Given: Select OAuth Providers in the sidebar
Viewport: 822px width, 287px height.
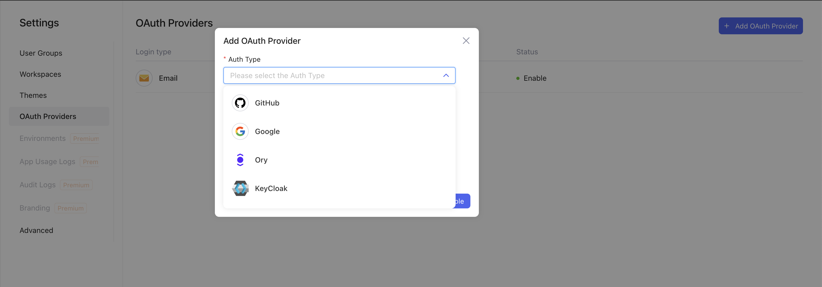Looking at the screenshot, I should coord(48,116).
